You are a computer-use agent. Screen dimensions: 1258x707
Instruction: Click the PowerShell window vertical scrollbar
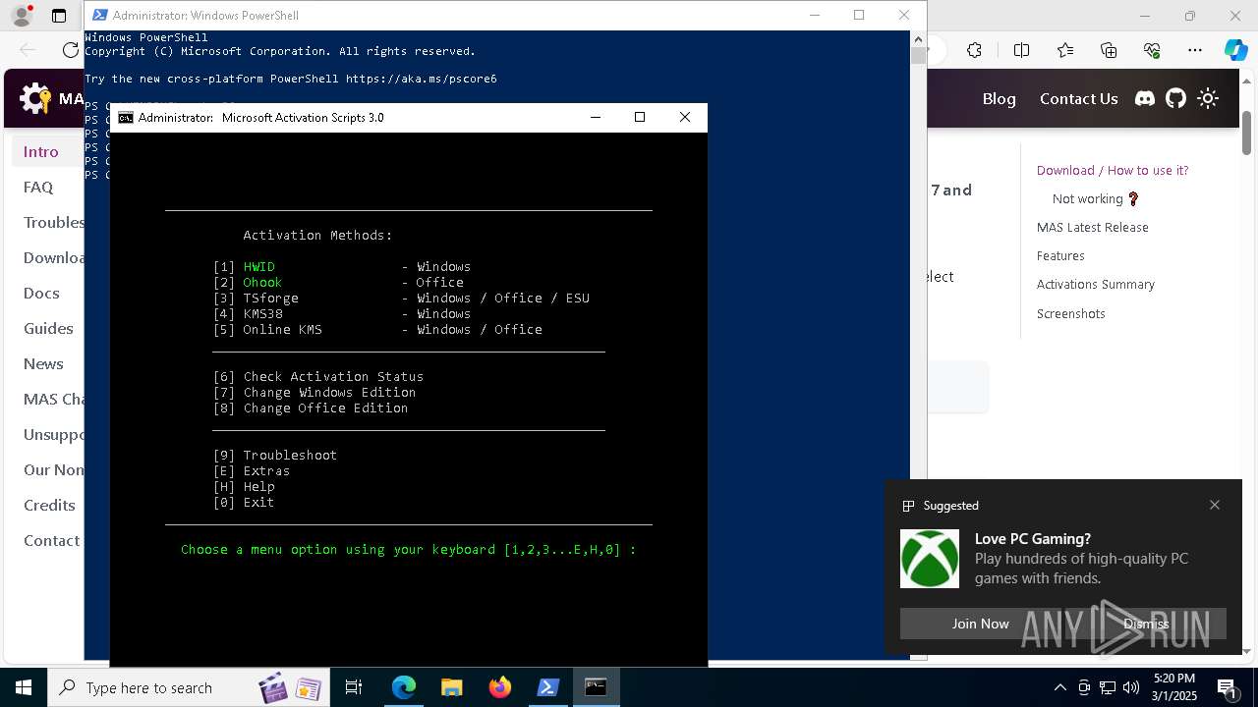tap(918, 344)
